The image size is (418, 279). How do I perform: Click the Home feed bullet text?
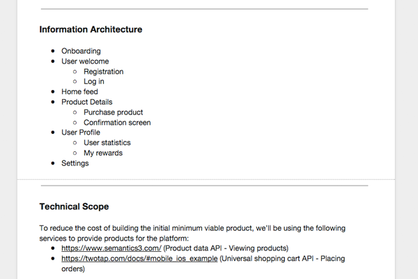(x=79, y=92)
